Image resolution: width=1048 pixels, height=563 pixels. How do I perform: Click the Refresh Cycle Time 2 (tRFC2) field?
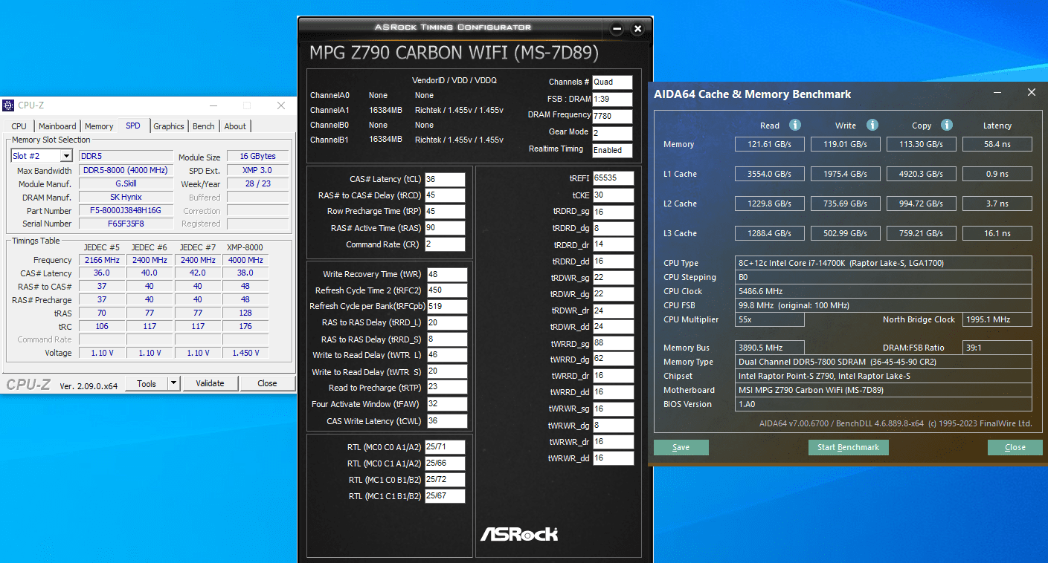tap(447, 290)
